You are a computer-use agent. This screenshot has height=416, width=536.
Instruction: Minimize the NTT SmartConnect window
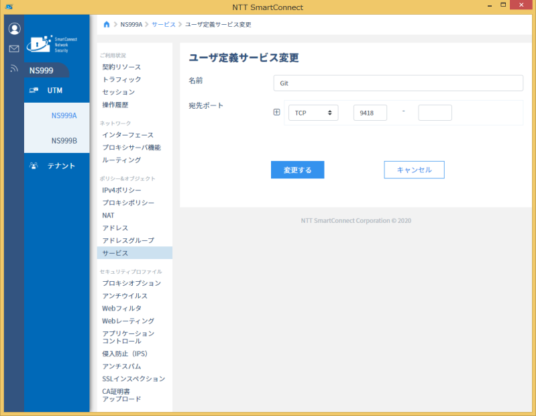(490, 5)
